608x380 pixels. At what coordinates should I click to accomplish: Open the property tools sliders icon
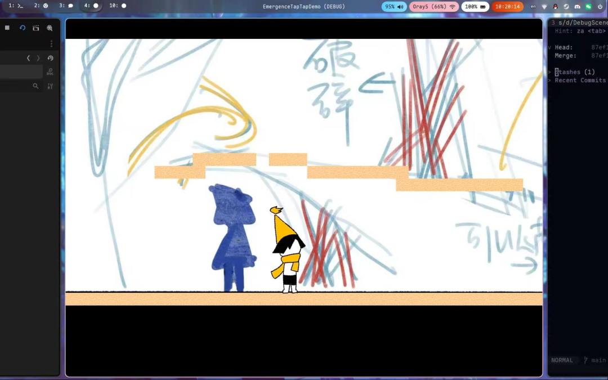50,86
